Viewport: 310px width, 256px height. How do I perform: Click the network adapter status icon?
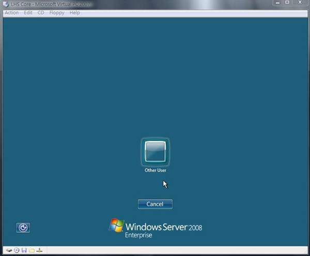(39, 250)
